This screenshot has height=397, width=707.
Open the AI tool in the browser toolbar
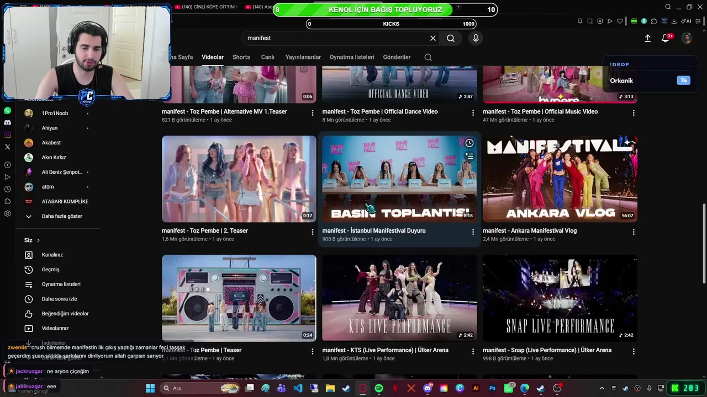tap(687, 21)
